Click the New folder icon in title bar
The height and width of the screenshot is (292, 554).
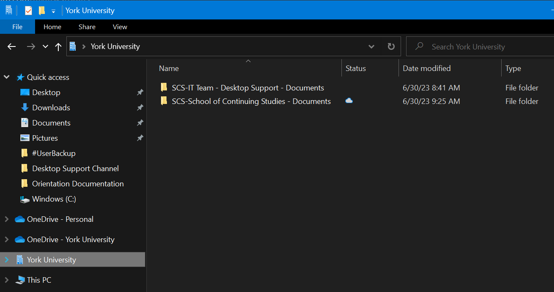tap(41, 11)
